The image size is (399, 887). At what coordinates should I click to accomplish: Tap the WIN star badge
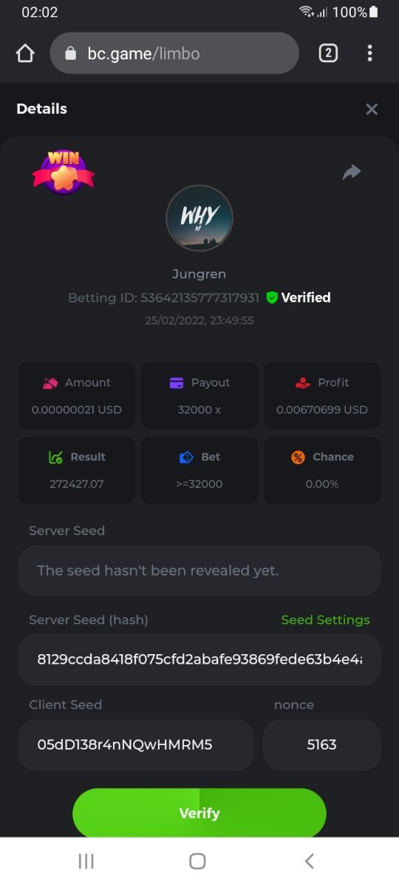pyautogui.click(x=64, y=172)
